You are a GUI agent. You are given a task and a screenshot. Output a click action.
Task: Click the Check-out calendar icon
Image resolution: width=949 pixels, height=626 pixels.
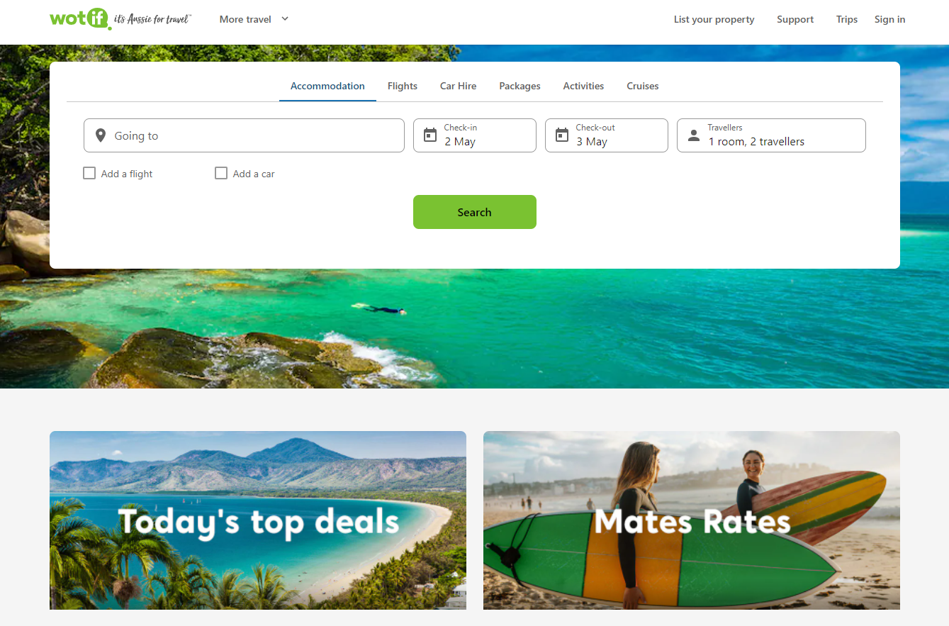coord(562,135)
